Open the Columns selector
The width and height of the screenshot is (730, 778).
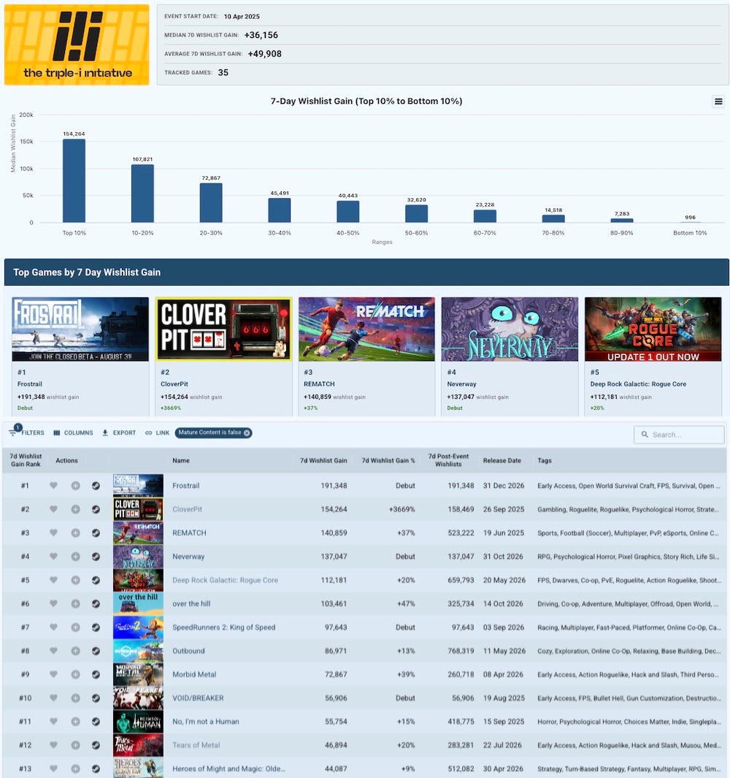[x=73, y=432]
